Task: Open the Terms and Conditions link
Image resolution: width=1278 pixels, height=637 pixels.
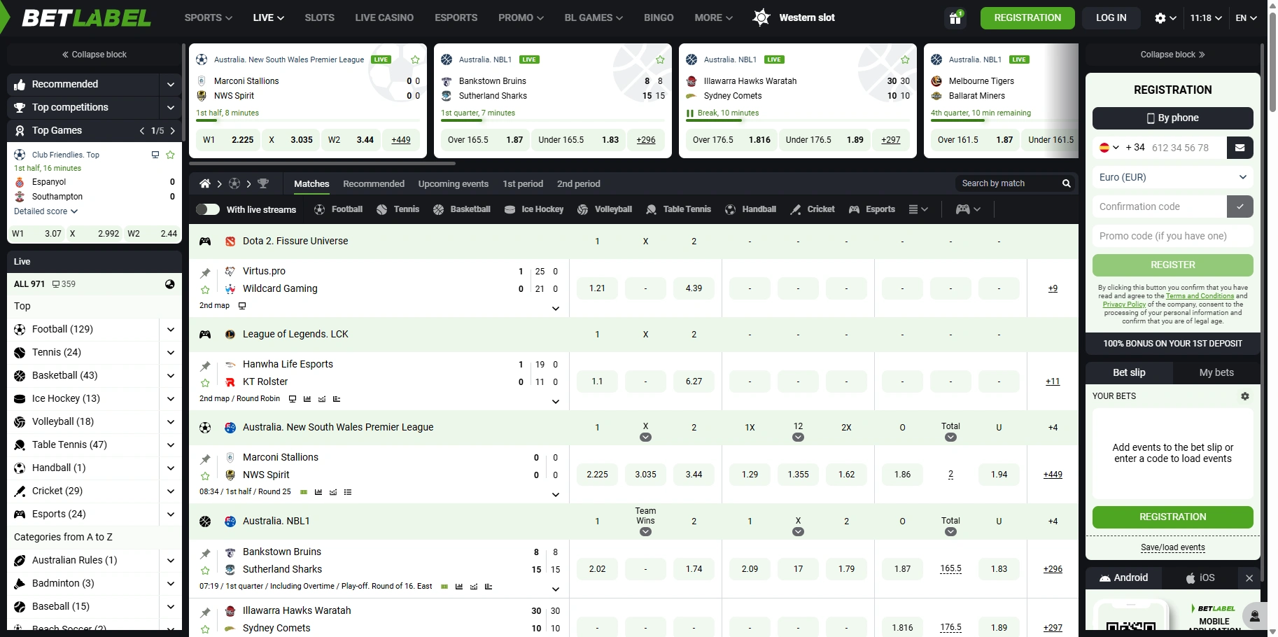Action: point(1200,296)
